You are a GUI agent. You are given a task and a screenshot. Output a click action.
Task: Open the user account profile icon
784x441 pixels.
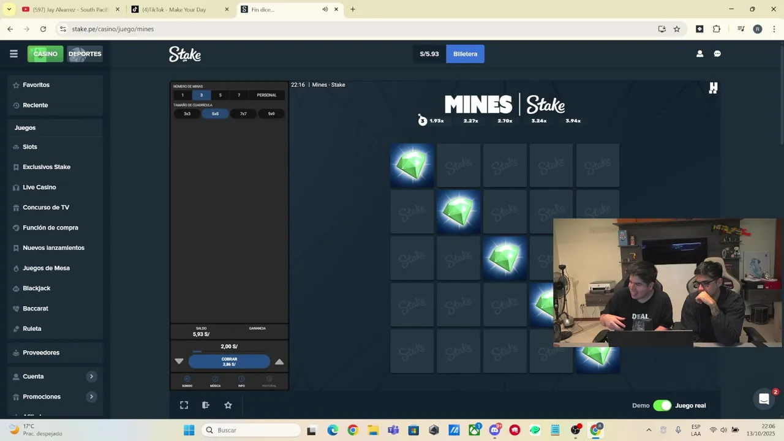click(699, 54)
